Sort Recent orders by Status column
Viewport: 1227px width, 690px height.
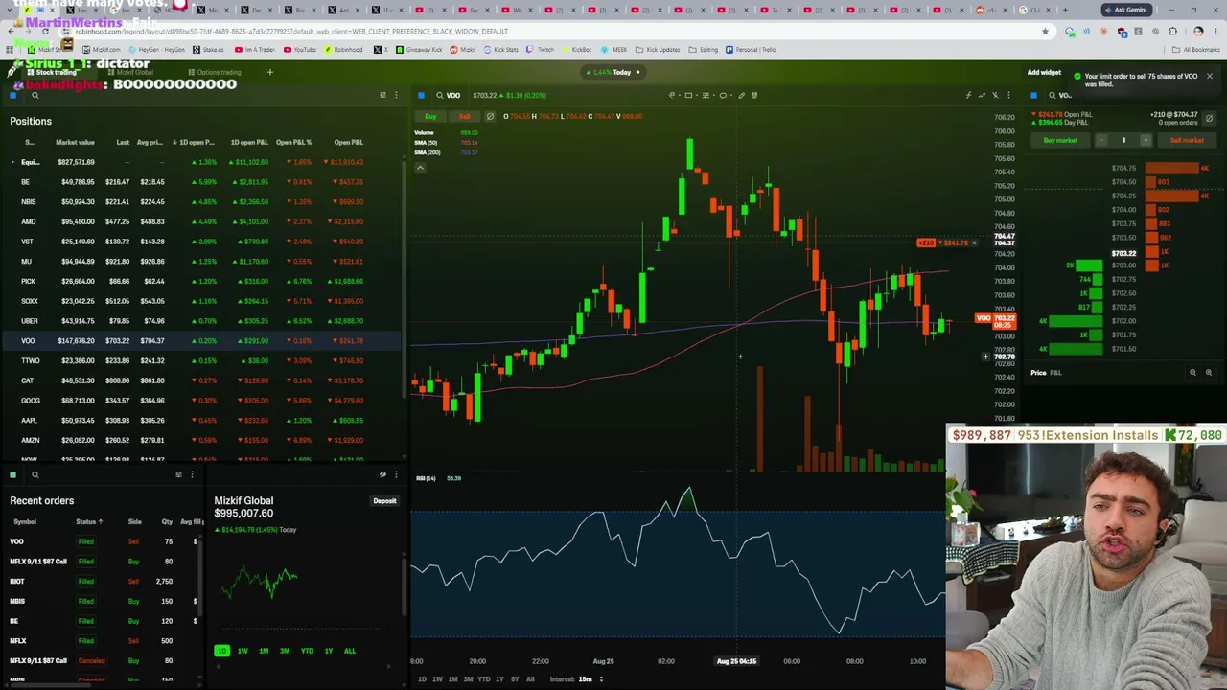tap(89, 521)
